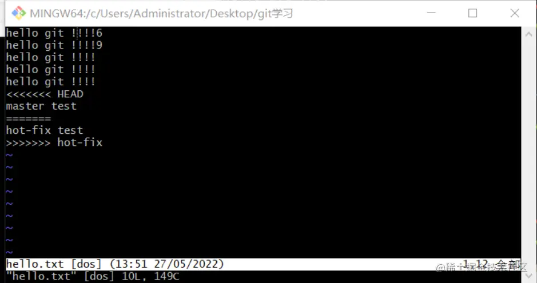Click the line 'hello git !!!!6'
Image resolution: width=537 pixels, height=283 pixels.
[54, 33]
